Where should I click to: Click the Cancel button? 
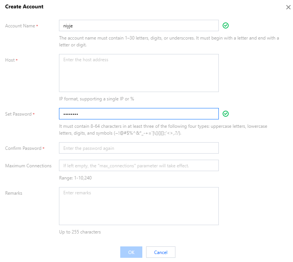tap(161, 252)
